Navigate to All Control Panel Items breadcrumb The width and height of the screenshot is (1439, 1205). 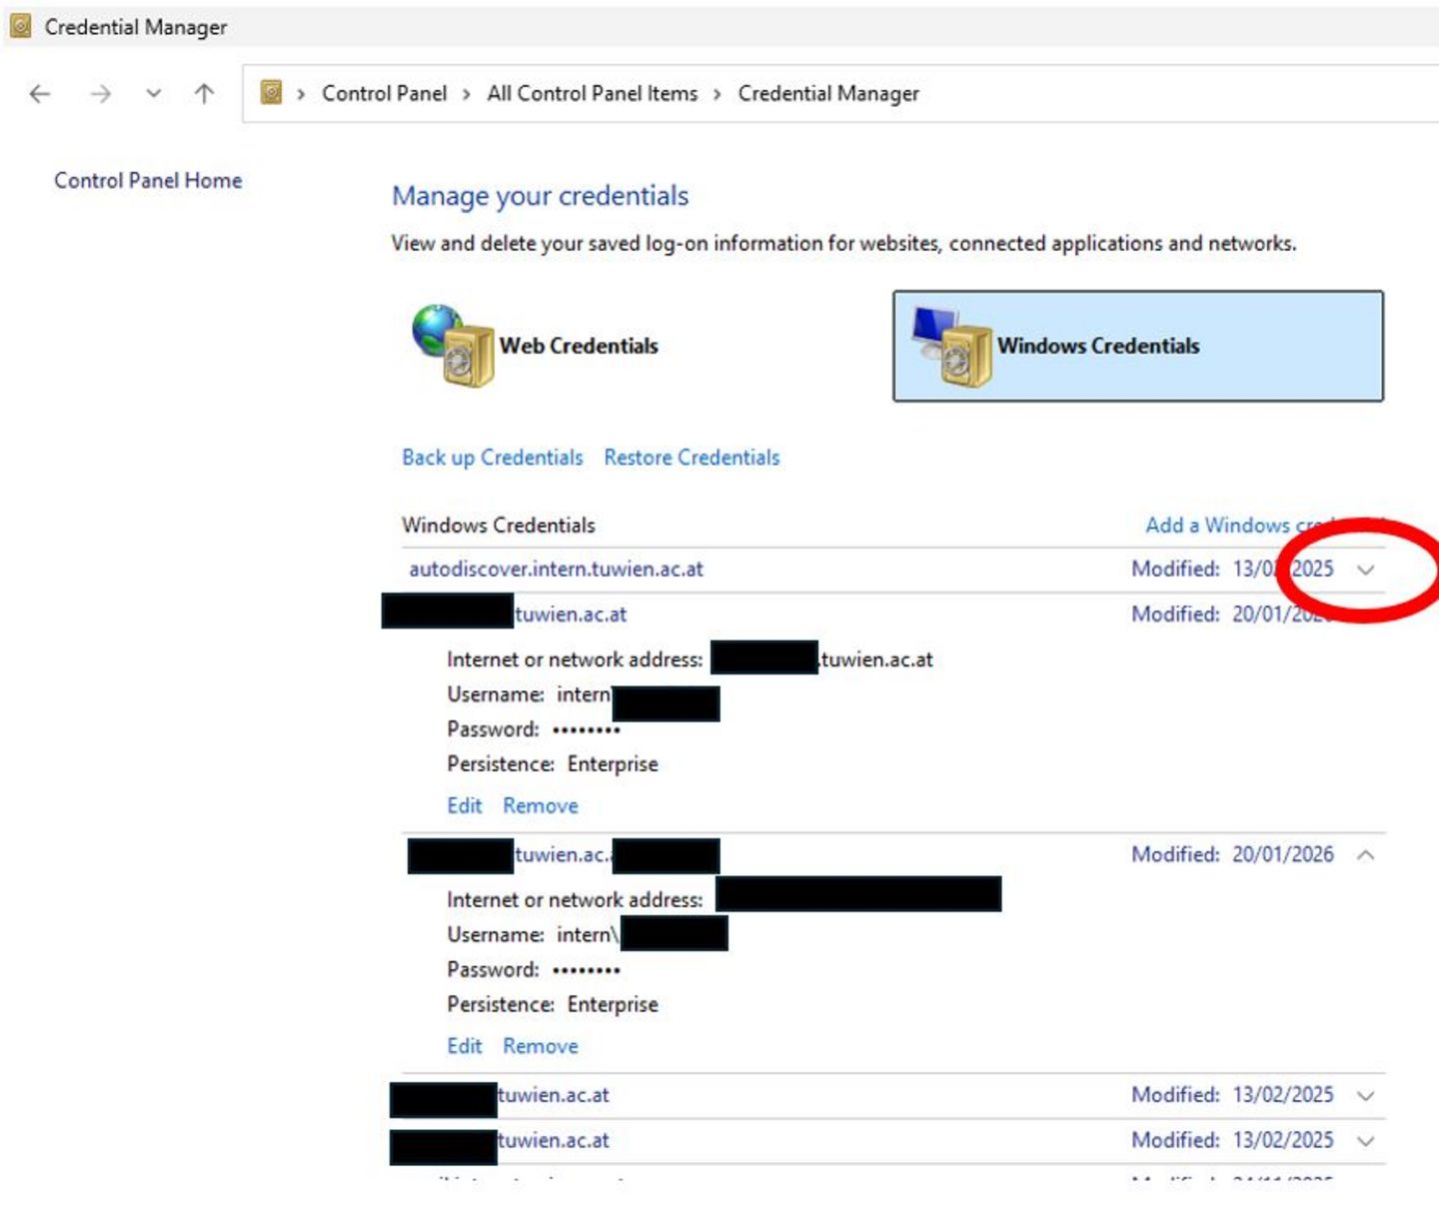tap(592, 94)
